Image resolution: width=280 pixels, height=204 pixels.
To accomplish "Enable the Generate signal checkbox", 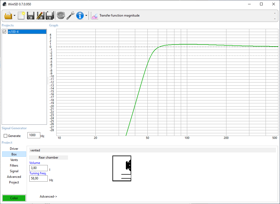I will (6, 136).
